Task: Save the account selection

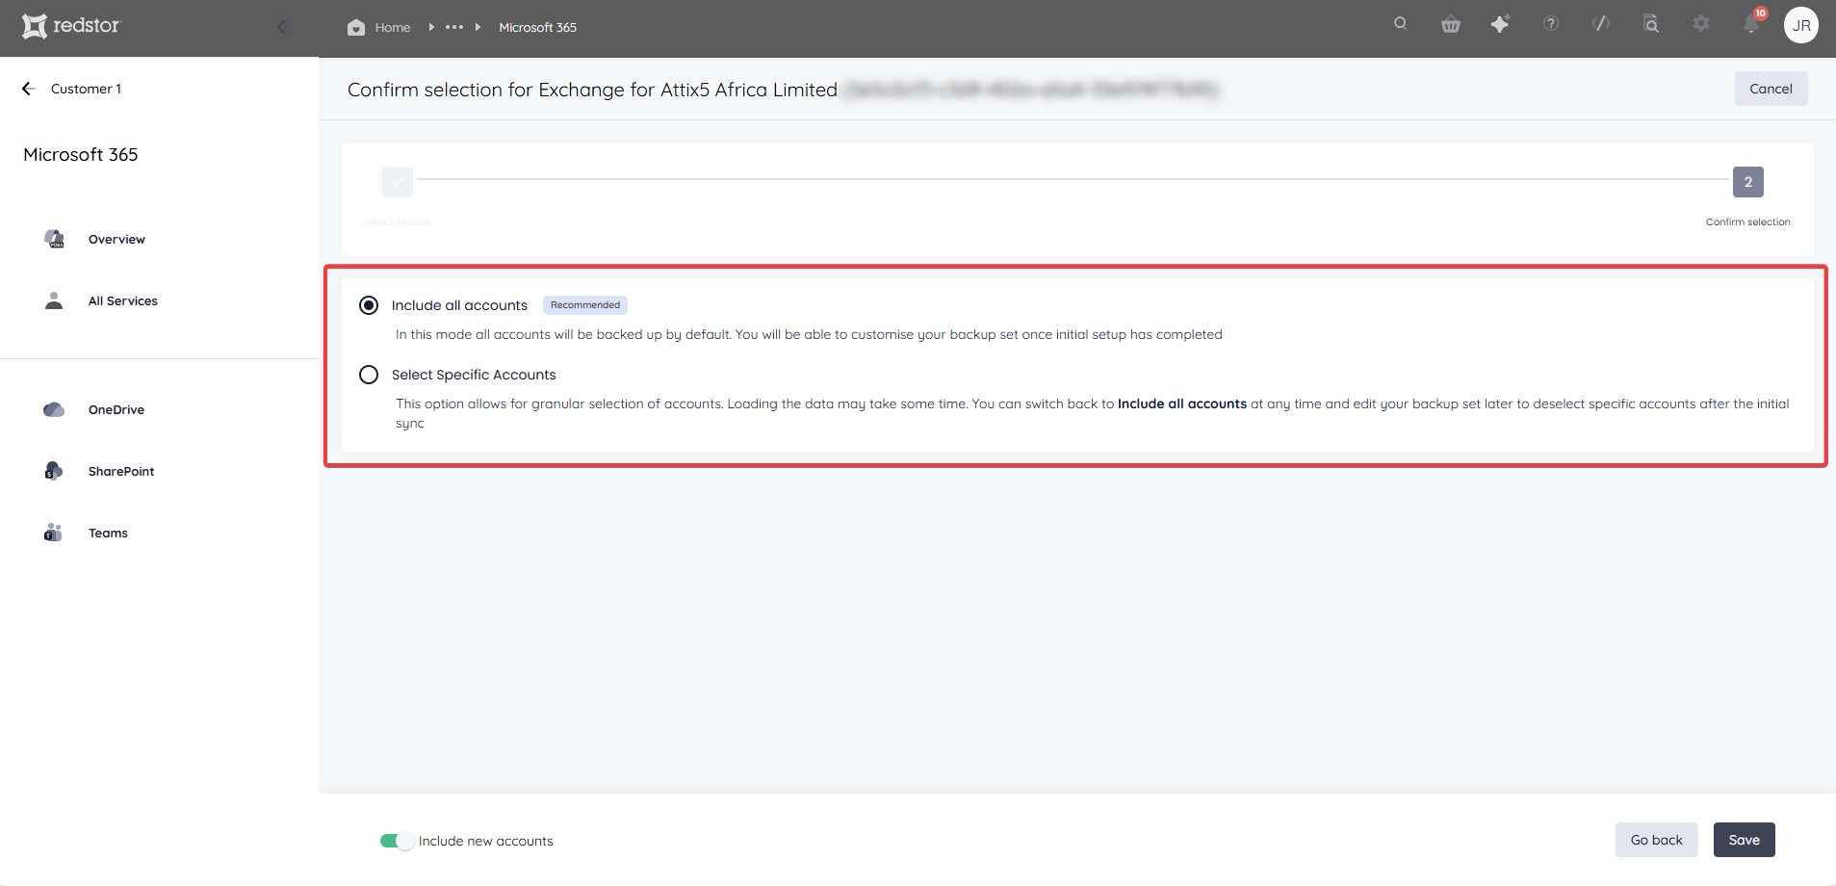Action: point(1744,840)
